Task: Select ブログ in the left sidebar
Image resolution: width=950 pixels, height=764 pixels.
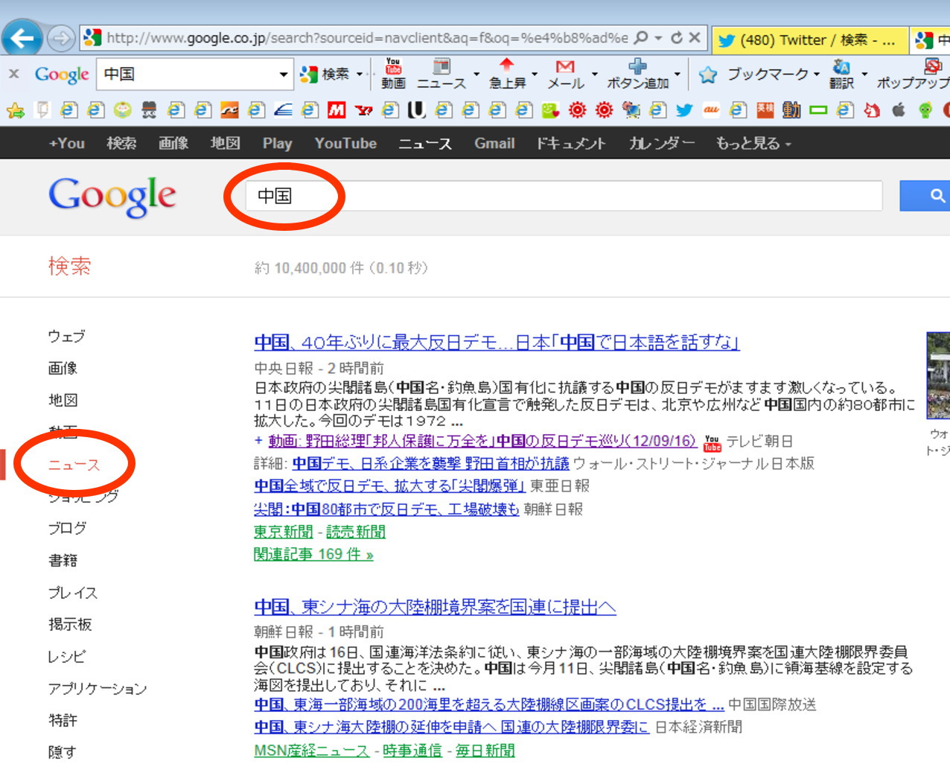Action: coord(67,528)
